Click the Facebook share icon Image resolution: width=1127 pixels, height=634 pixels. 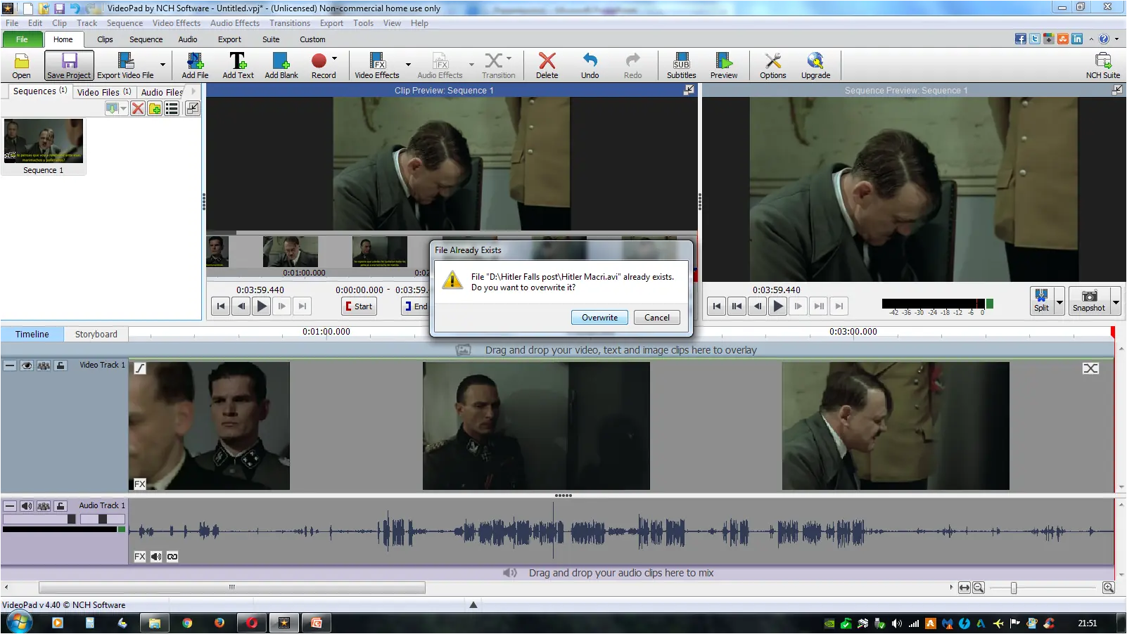point(1020,39)
